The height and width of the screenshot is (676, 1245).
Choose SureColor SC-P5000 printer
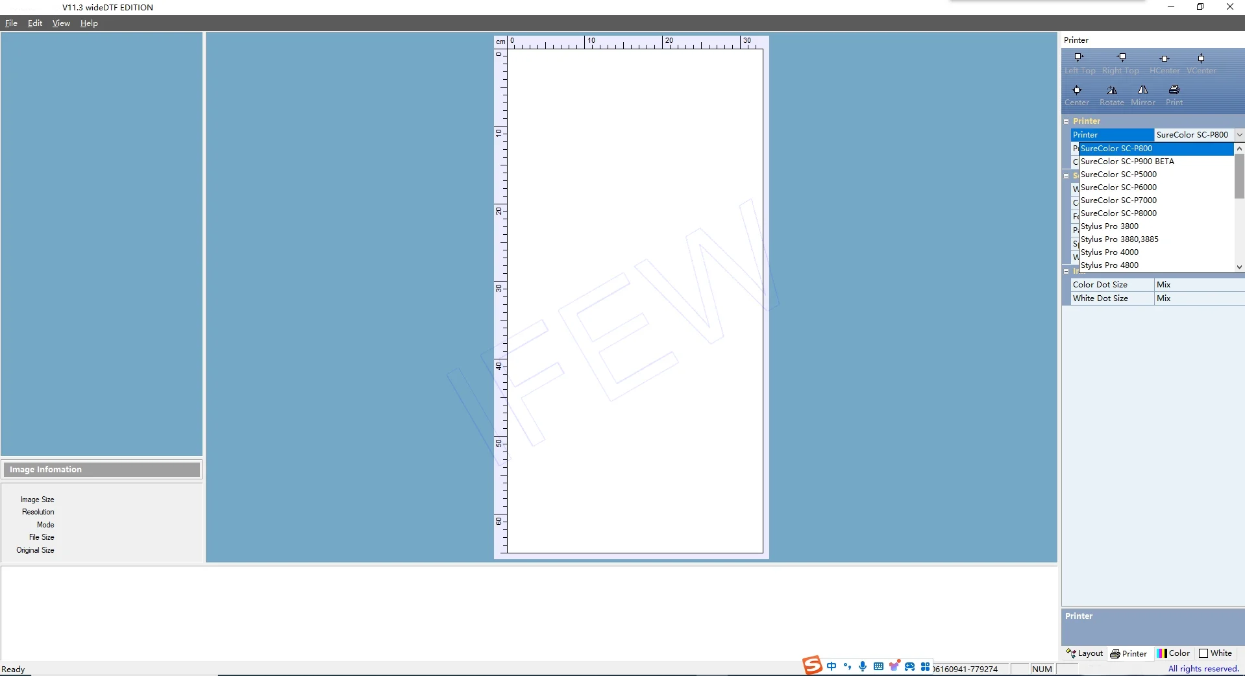pos(1156,175)
